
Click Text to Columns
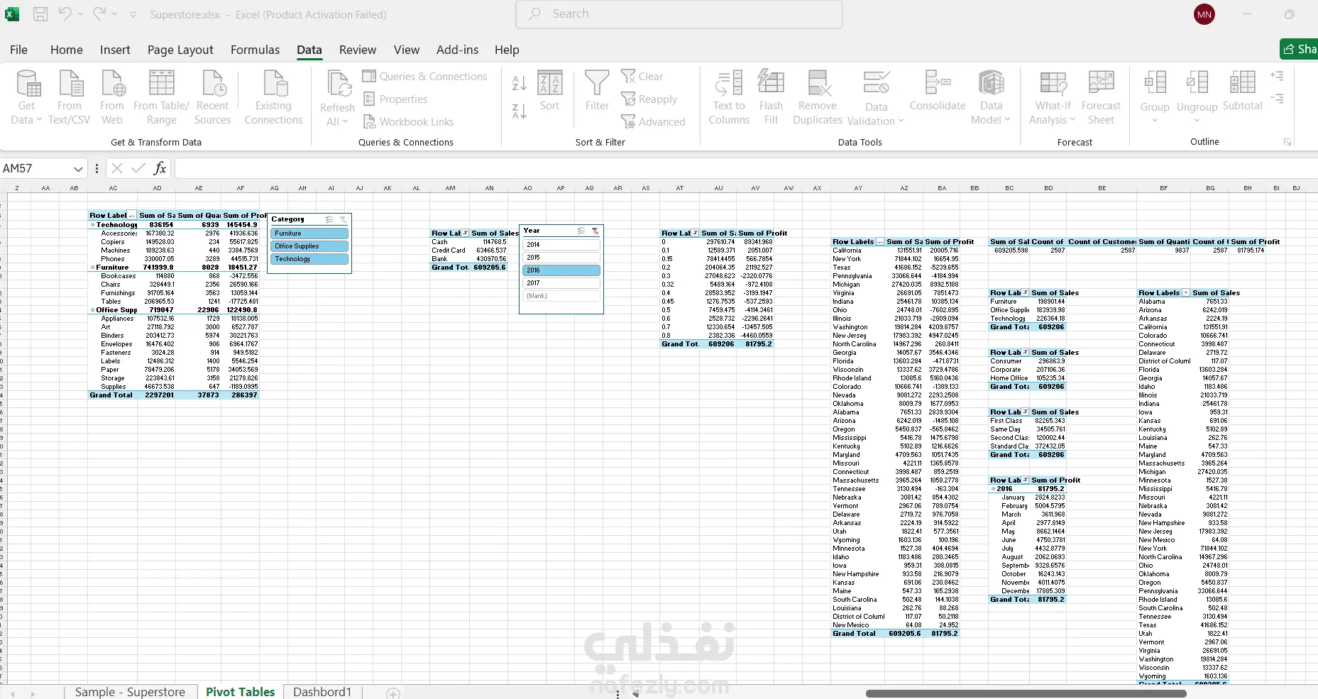[729, 97]
